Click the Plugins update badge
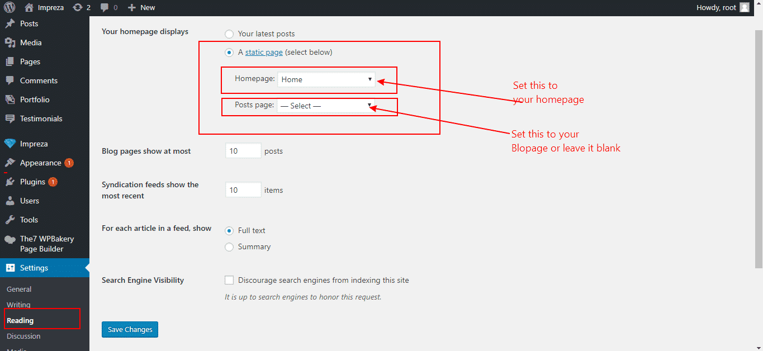Viewport: 763px width, 351px height. (53, 182)
